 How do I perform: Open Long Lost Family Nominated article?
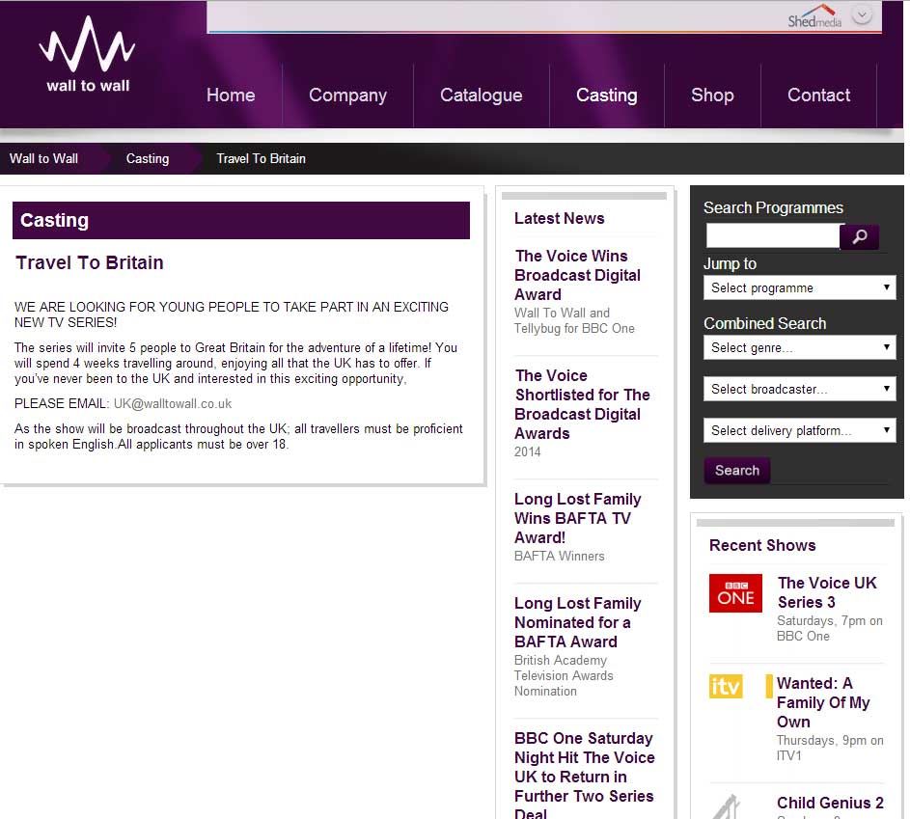(x=577, y=622)
